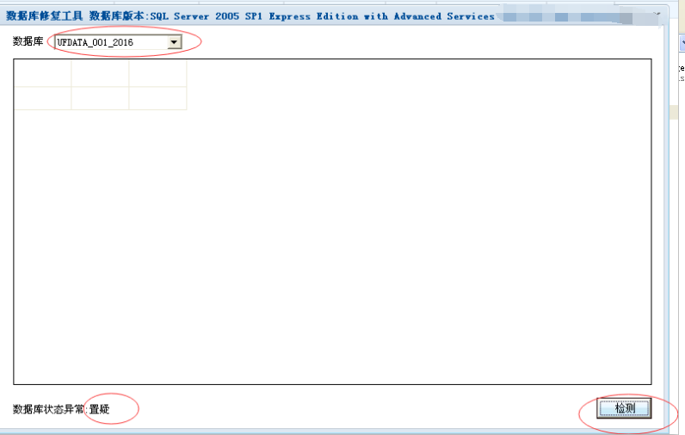
Task: Click the first cell in grid's top row
Action: click(x=42, y=73)
